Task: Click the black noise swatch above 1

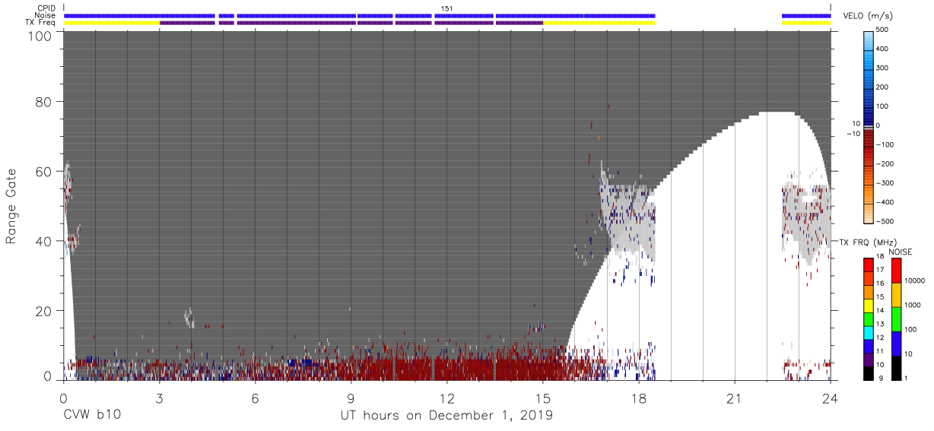Action: (x=896, y=368)
